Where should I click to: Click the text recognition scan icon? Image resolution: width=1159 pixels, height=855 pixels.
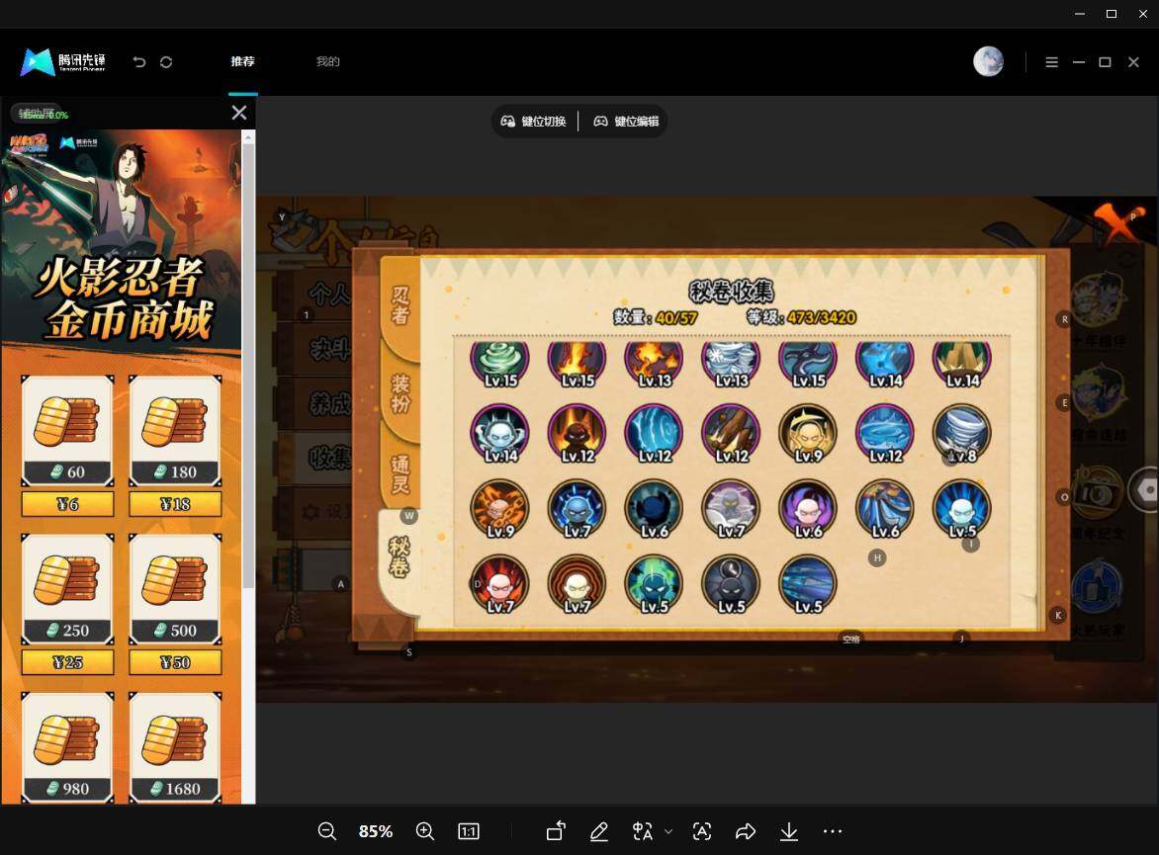tap(702, 831)
